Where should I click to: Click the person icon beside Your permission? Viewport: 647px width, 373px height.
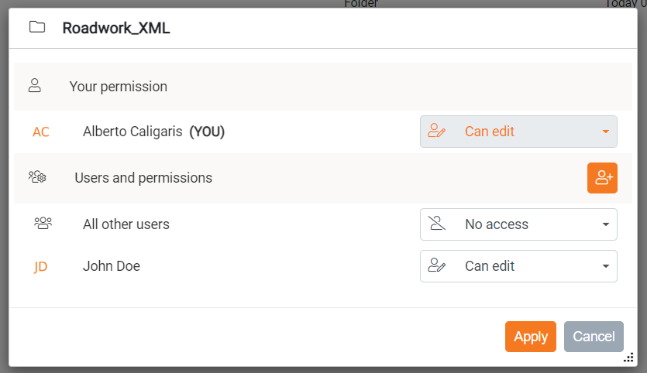(35, 86)
